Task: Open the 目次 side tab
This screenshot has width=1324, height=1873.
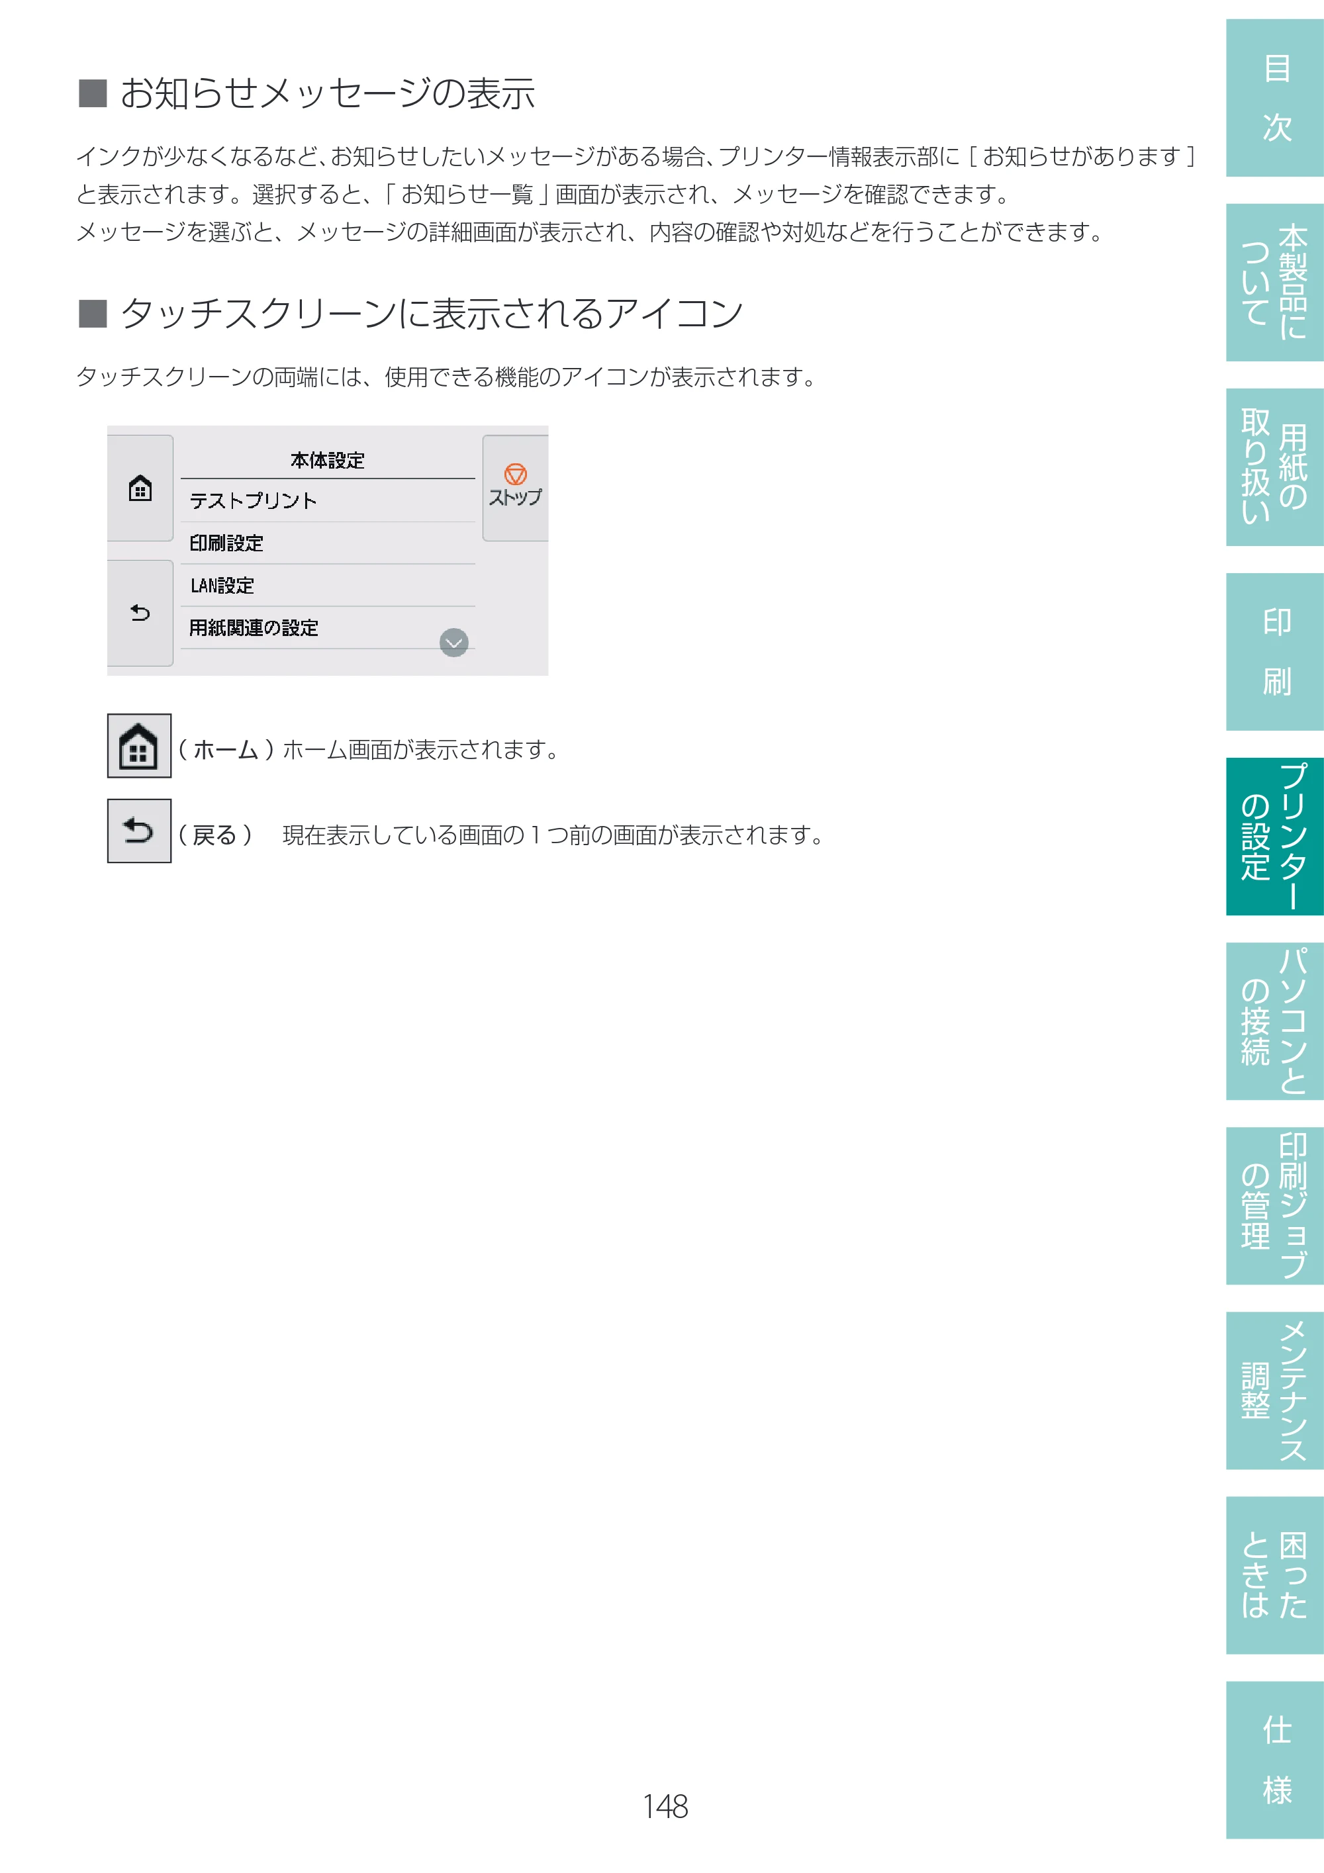Action: 1275,98
